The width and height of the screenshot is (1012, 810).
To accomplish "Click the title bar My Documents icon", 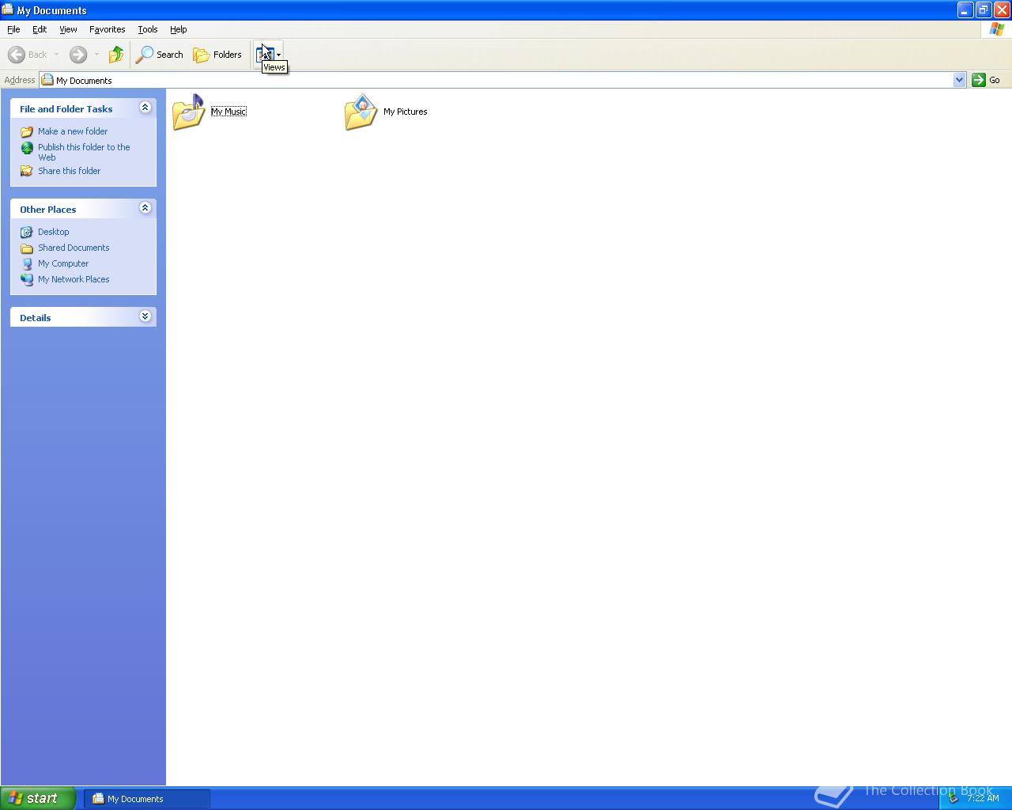I will coord(8,9).
